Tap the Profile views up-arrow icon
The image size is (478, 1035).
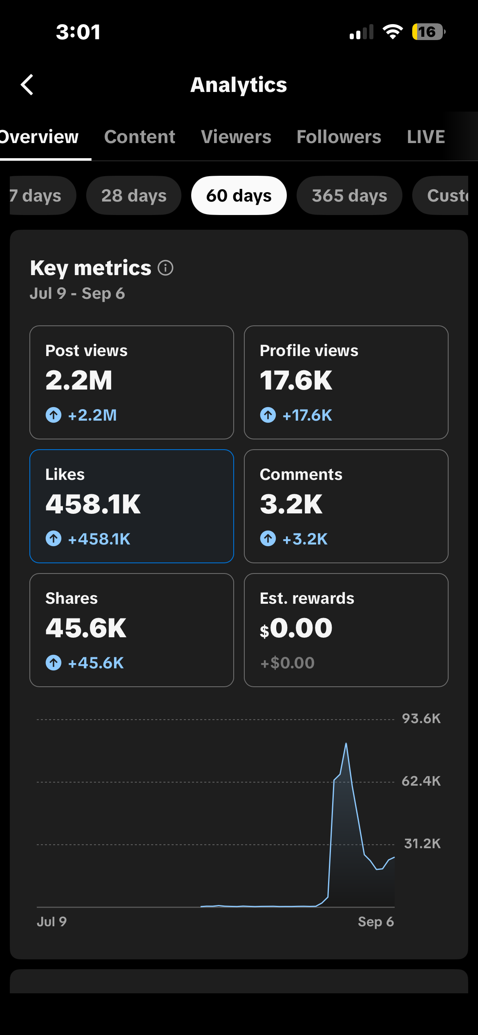coord(268,415)
